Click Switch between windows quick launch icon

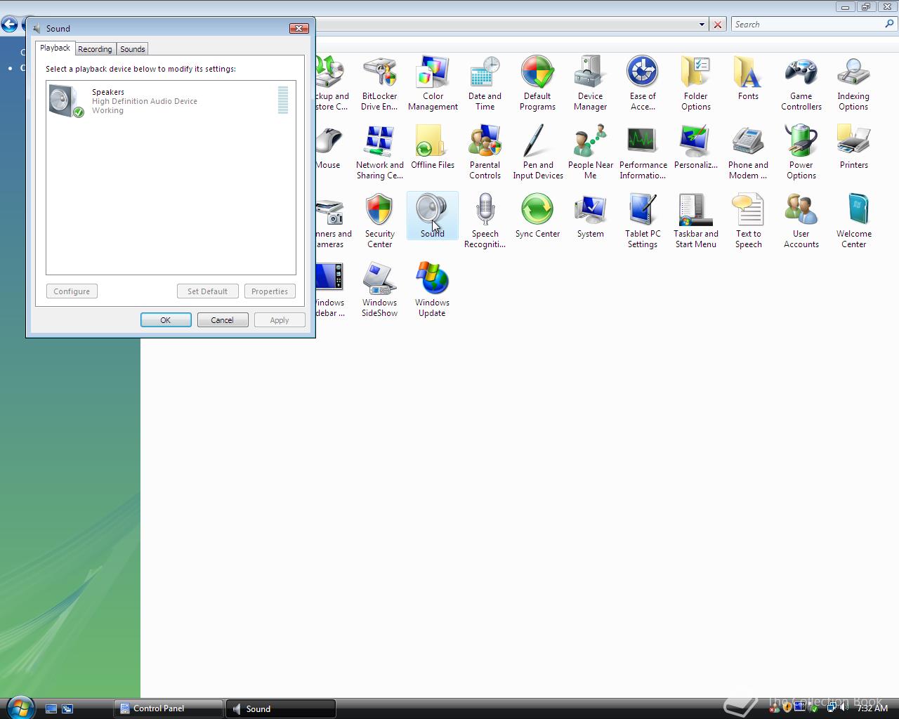click(67, 709)
